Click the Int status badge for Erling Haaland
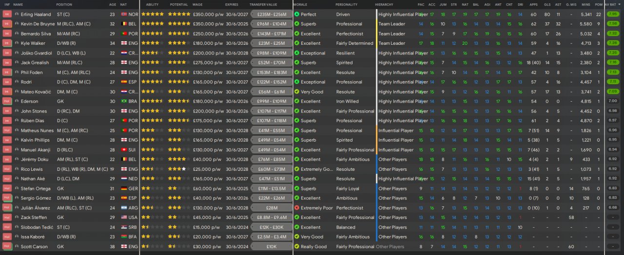The width and height of the screenshot is (624, 255). 7,14
